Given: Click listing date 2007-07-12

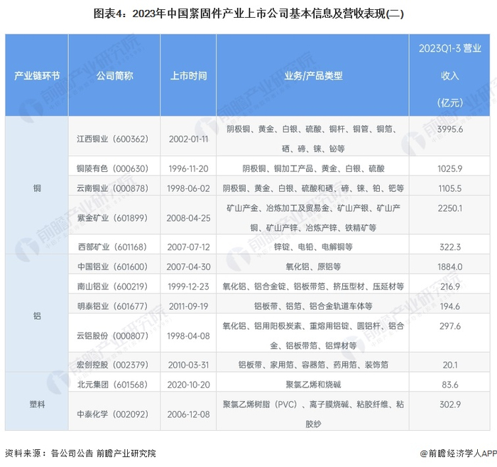Looking at the screenshot, I should (x=188, y=247).
